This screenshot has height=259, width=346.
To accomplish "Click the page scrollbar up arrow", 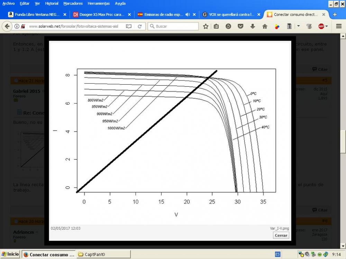I will click(343, 36).
